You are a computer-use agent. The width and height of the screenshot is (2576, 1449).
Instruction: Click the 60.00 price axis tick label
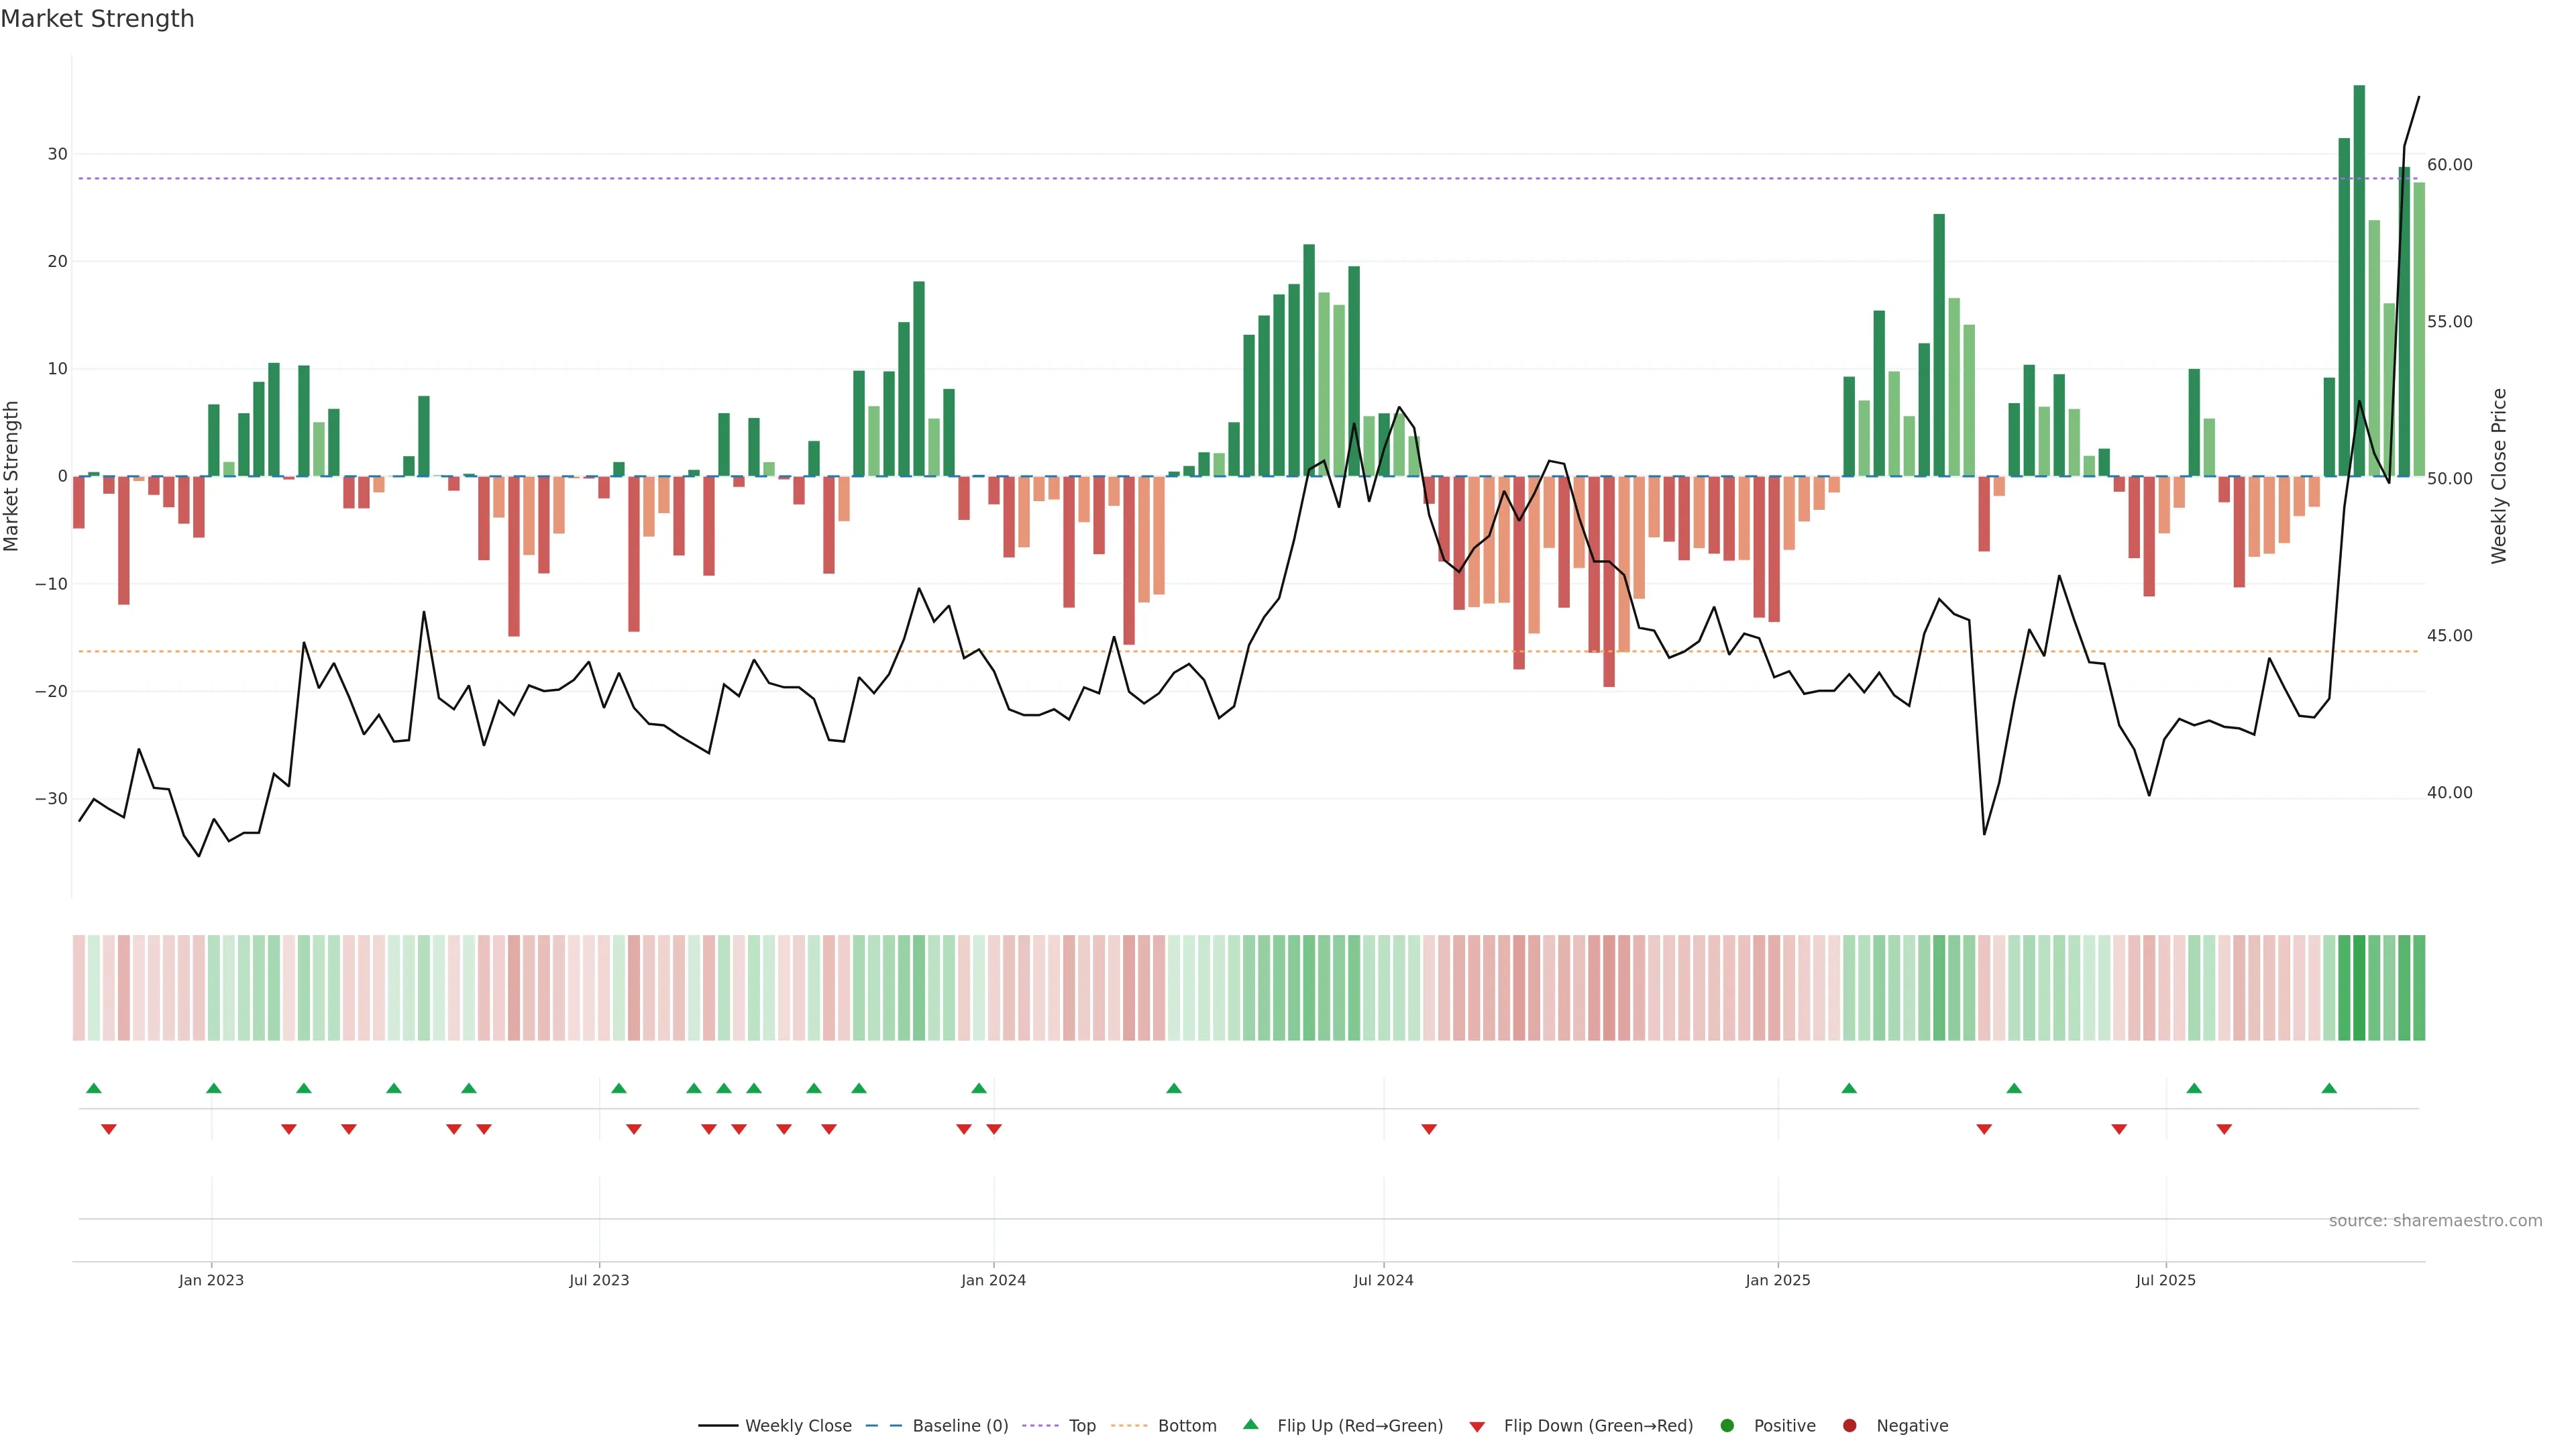click(2449, 165)
